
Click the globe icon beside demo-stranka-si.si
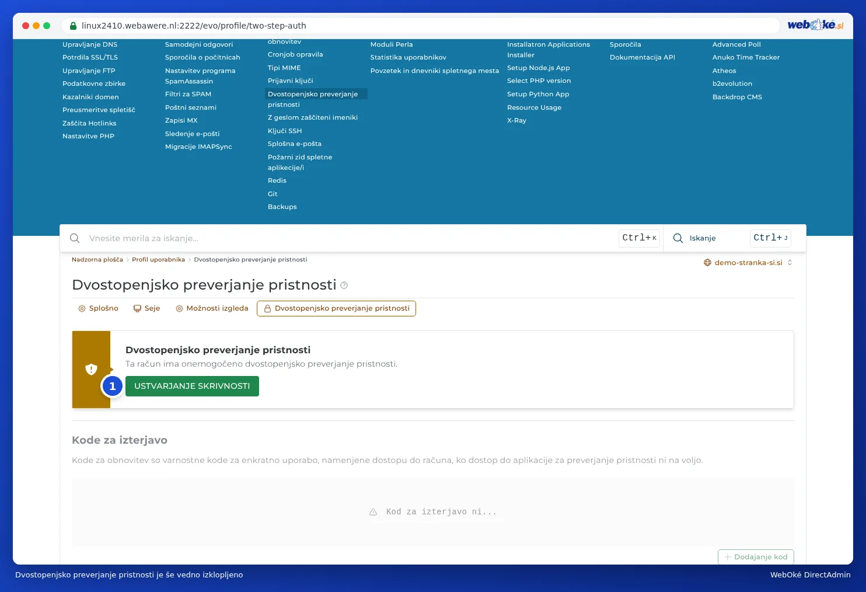coord(708,263)
